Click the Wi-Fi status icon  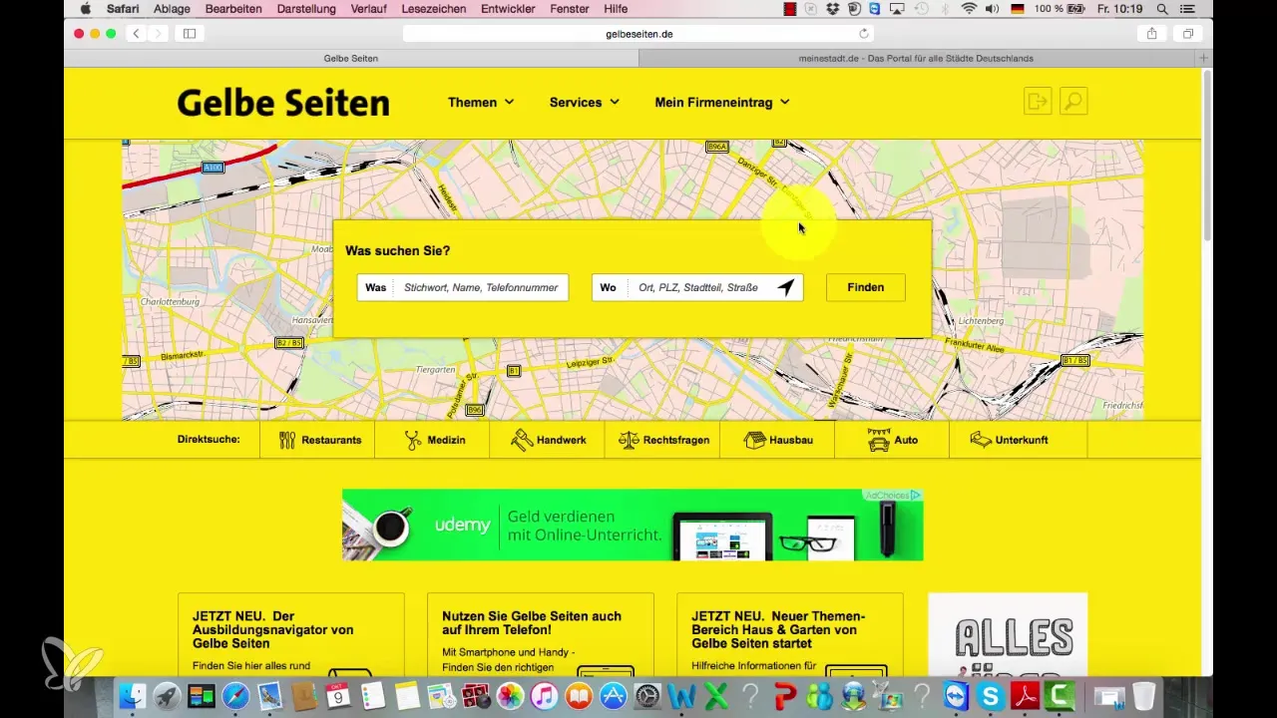(969, 9)
